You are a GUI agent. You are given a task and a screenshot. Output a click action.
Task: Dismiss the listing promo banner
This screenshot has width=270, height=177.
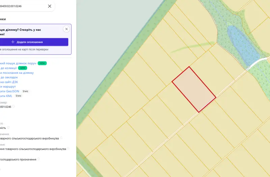tap(66, 29)
